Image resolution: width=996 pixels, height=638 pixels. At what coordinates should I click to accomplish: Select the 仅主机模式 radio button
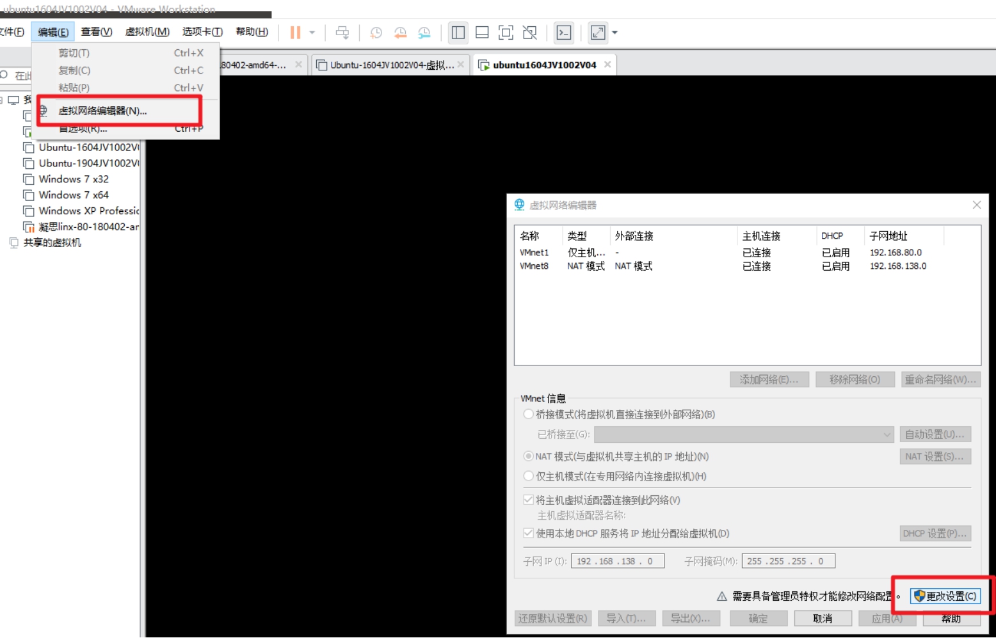coord(529,476)
